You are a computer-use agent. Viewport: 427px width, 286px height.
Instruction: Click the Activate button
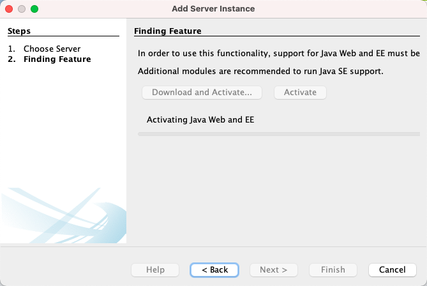coord(300,93)
